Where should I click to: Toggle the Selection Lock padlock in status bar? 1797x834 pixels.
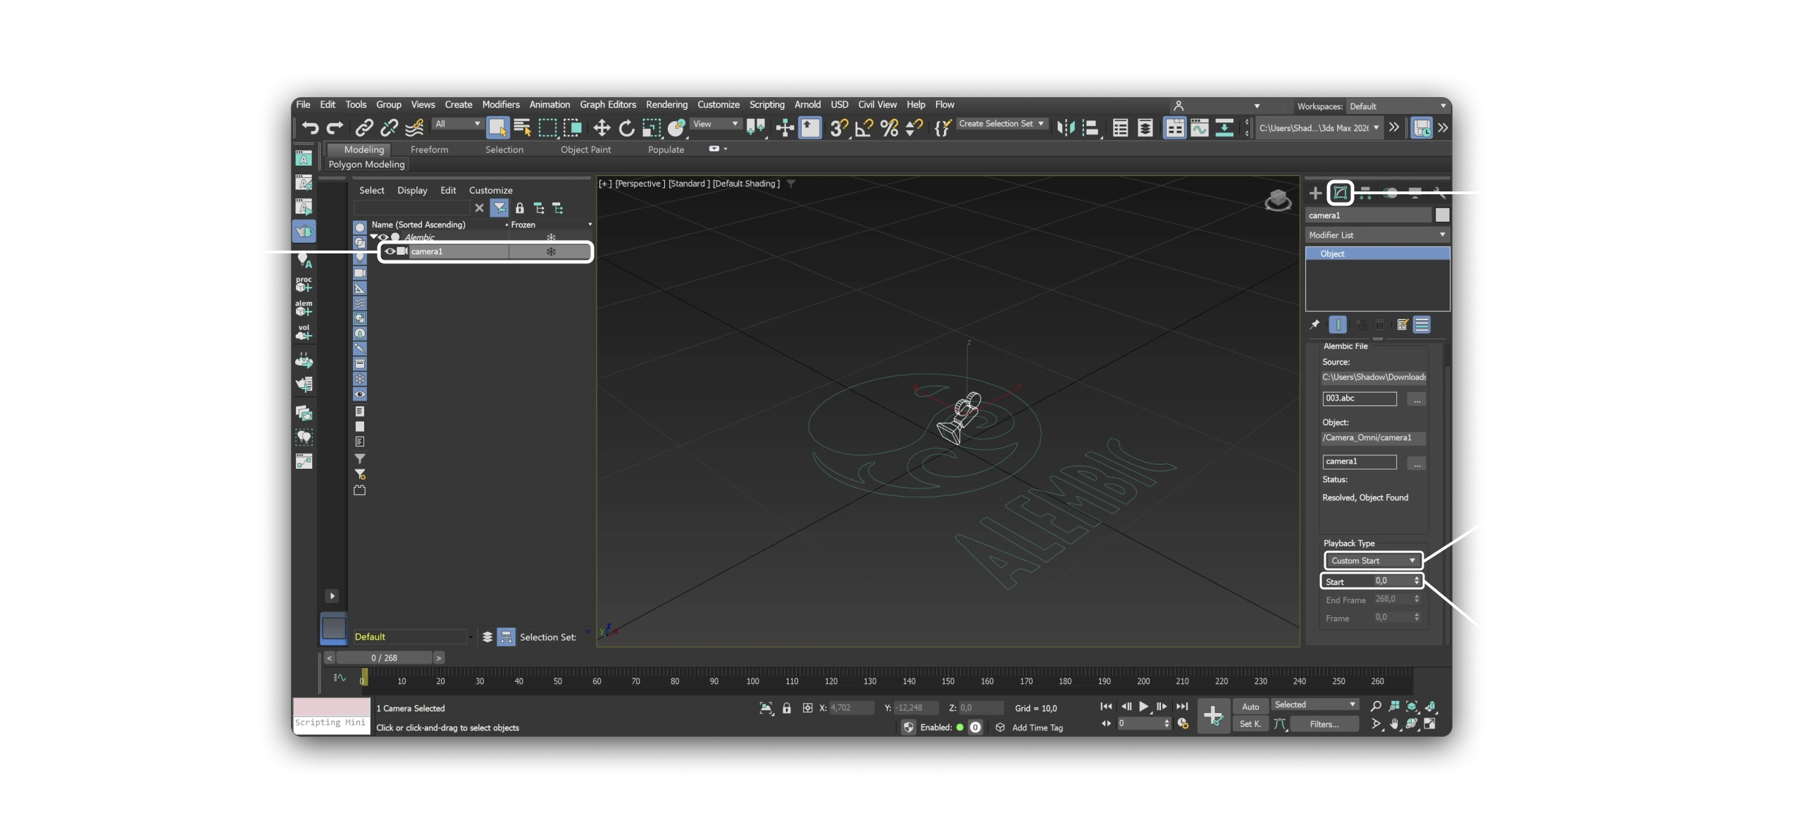[787, 708]
